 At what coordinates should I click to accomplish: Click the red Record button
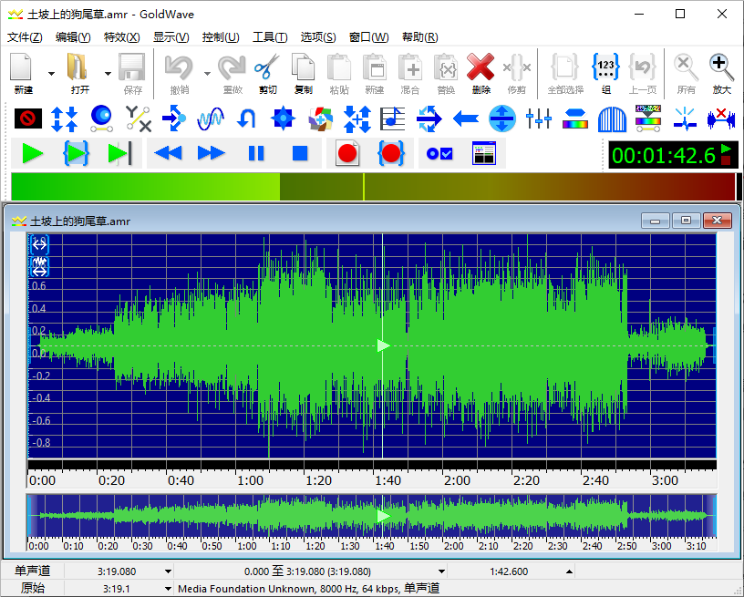[x=346, y=154]
